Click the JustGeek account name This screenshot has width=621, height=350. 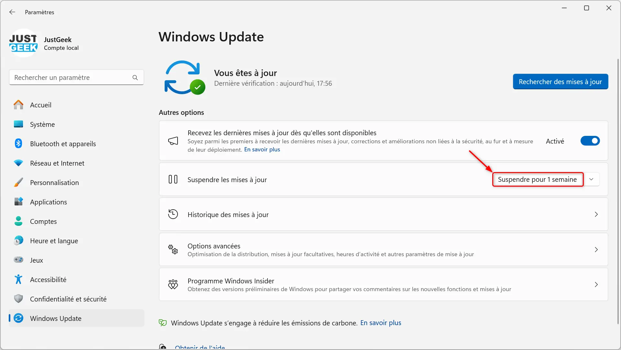pos(58,39)
